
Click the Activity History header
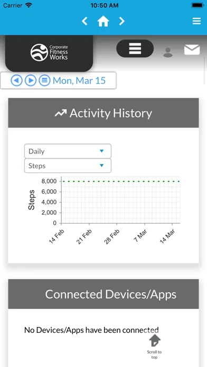pyautogui.click(x=103, y=113)
